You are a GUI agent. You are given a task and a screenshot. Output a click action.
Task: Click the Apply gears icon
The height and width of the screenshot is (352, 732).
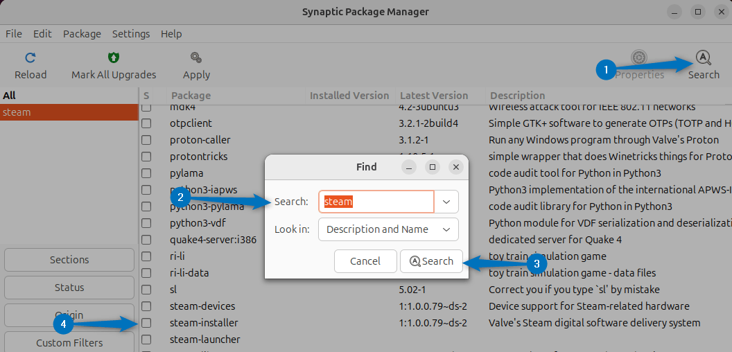[x=196, y=58]
